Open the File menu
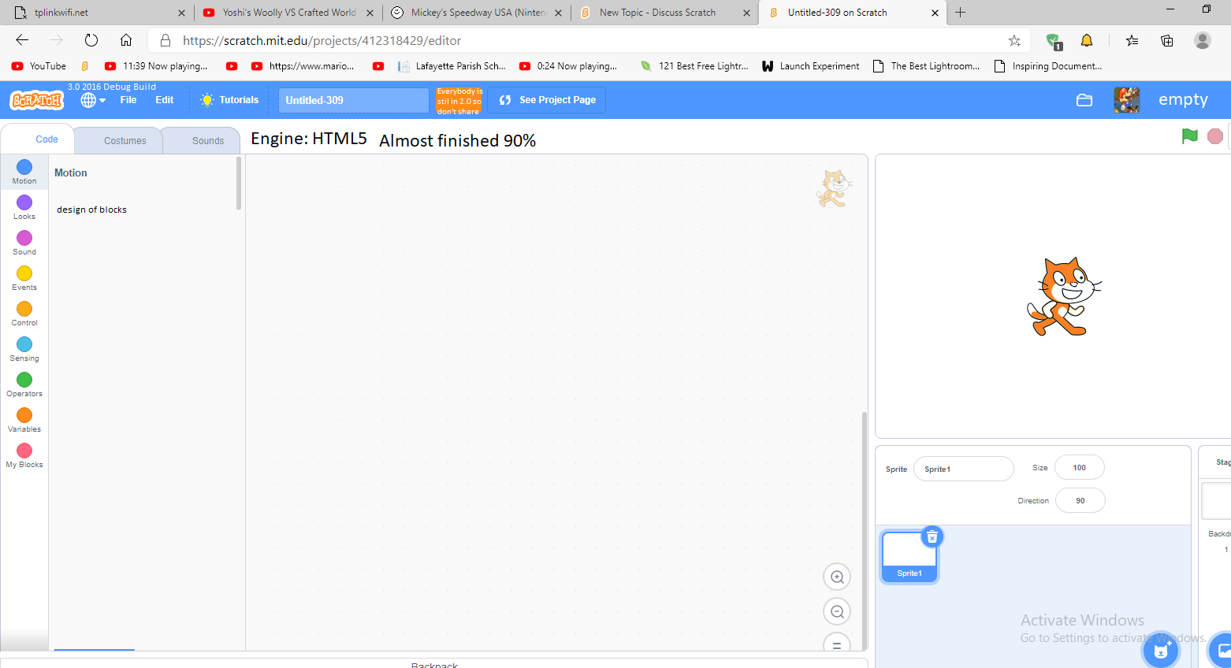1231x668 pixels. [x=128, y=100]
